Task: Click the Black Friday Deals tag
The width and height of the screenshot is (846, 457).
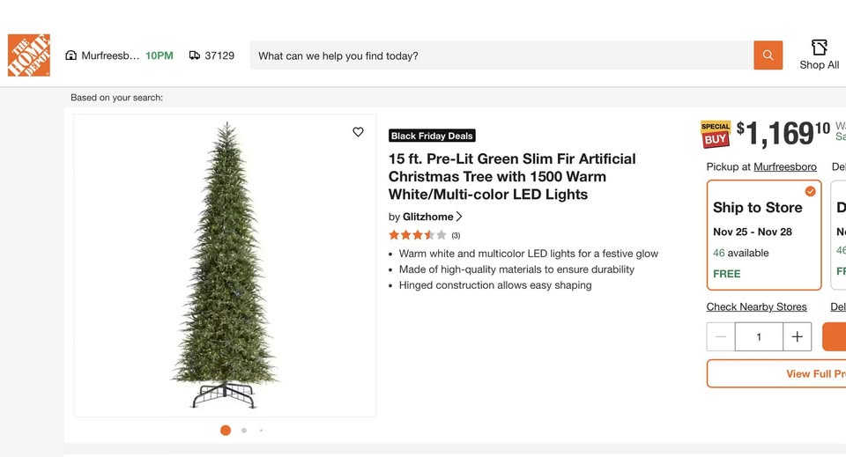Action: 432,136
